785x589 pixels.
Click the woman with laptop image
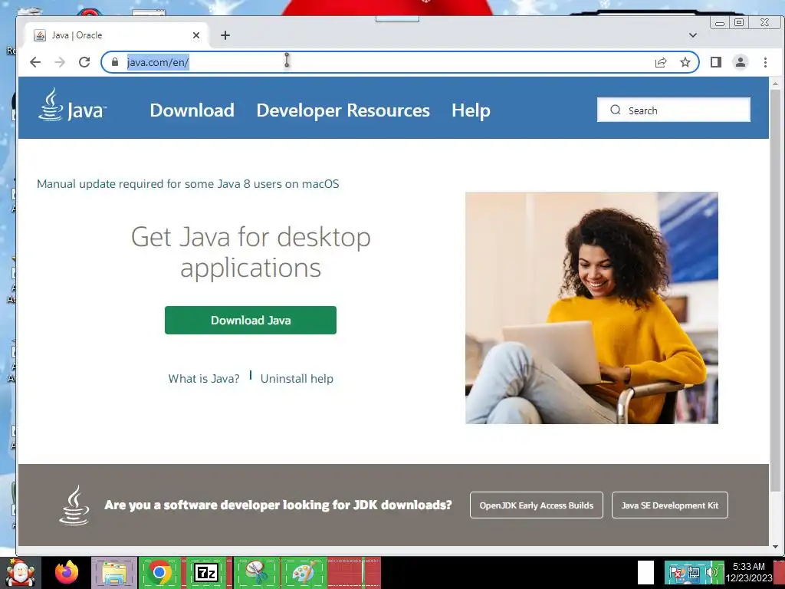click(x=591, y=308)
